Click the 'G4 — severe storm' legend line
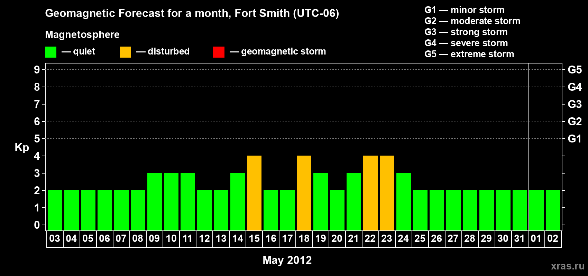This screenshot has height=276, width=588. pos(466,43)
